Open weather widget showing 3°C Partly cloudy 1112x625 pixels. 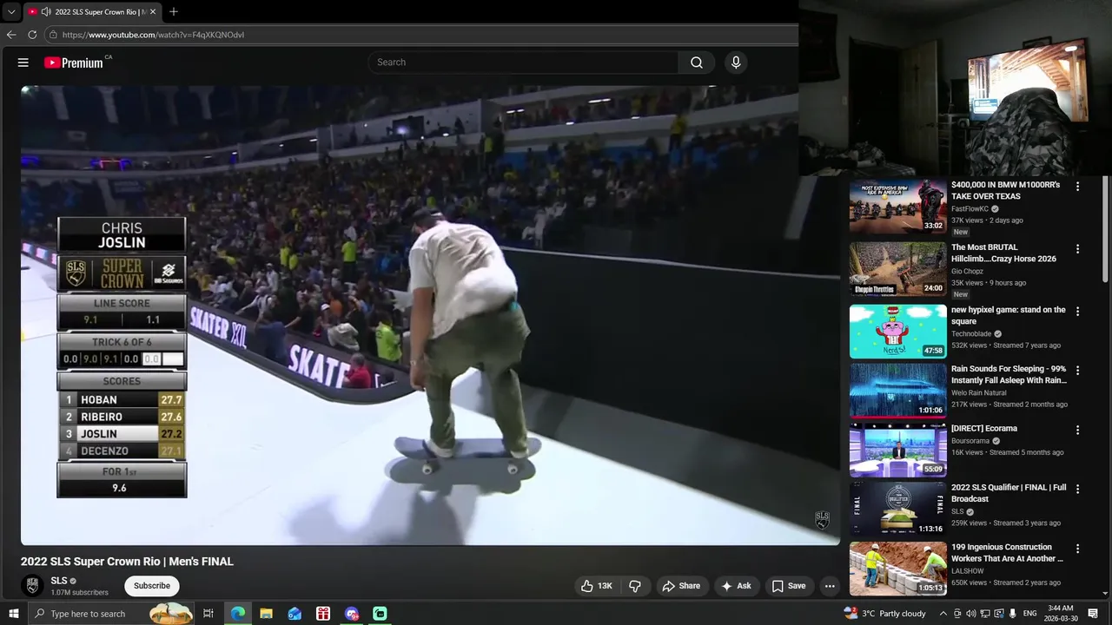tap(885, 614)
